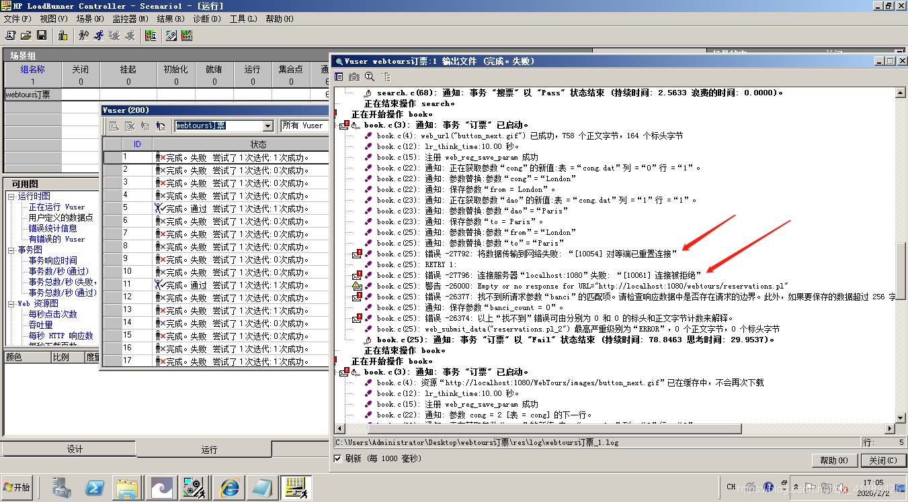Collapse the 运行时图 tree node

(x=11, y=197)
